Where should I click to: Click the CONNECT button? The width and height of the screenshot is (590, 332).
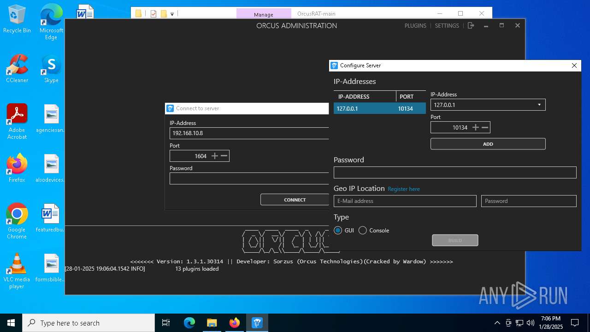295,200
